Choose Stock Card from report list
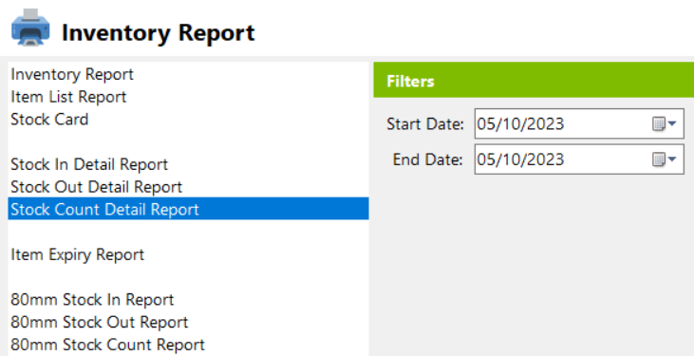The width and height of the screenshot is (694, 356). [x=49, y=120]
